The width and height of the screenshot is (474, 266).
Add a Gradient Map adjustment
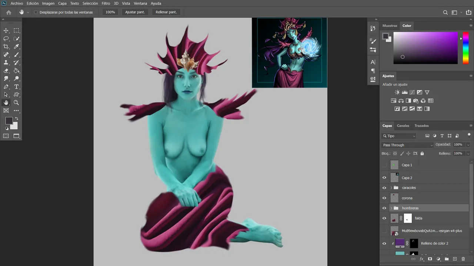pyautogui.click(x=427, y=109)
